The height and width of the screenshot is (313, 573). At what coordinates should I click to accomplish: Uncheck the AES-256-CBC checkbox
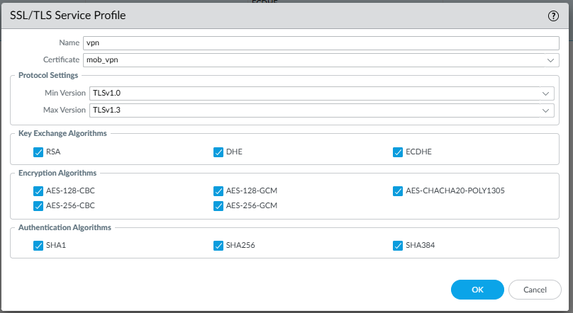(x=38, y=205)
